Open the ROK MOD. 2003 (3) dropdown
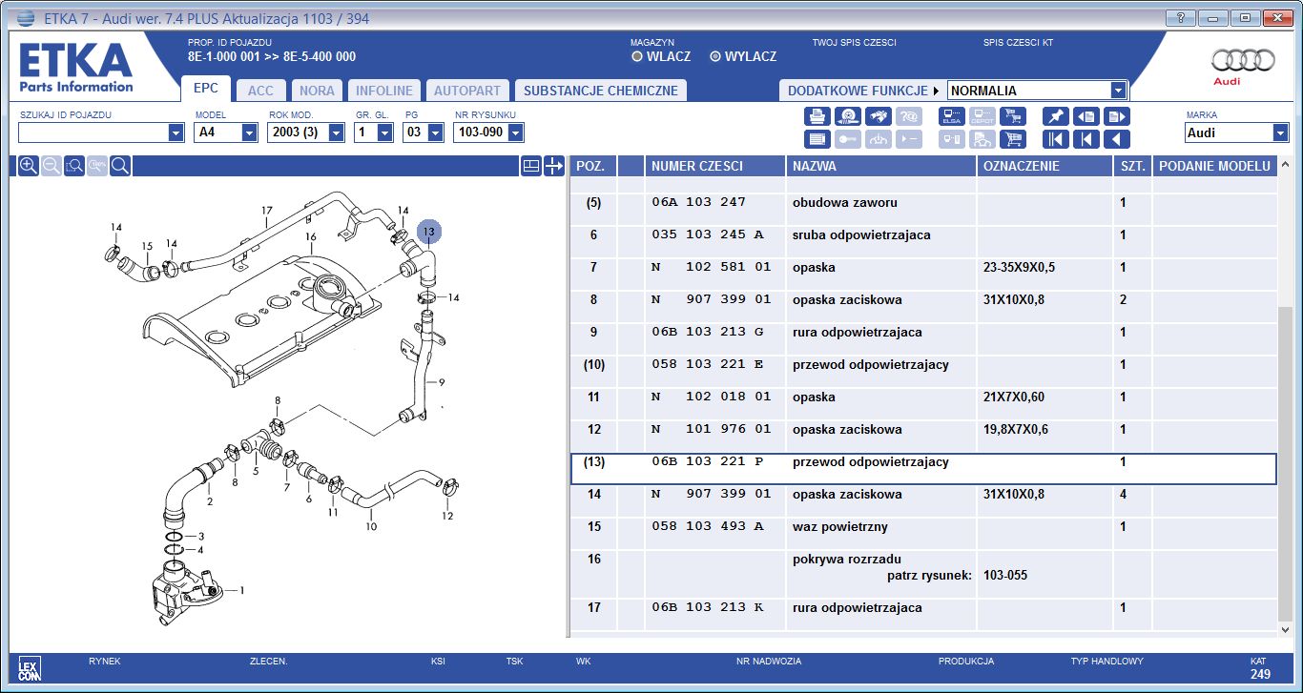 (x=336, y=132)
